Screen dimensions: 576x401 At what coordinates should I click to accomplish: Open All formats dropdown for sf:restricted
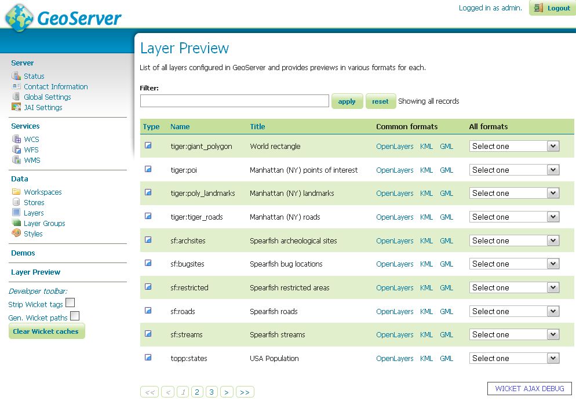click(515, 287)
